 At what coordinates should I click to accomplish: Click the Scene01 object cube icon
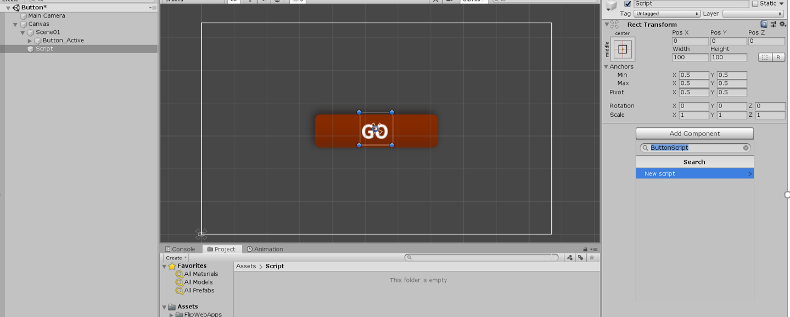pyautogui.click(x=31, y=32)
